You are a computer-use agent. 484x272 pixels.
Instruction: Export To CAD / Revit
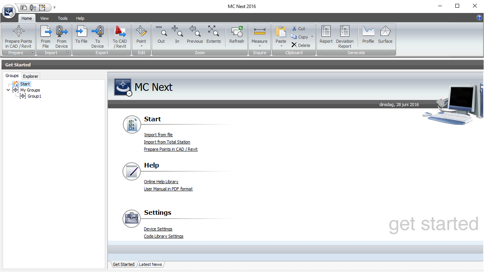(x=120, y=37)
